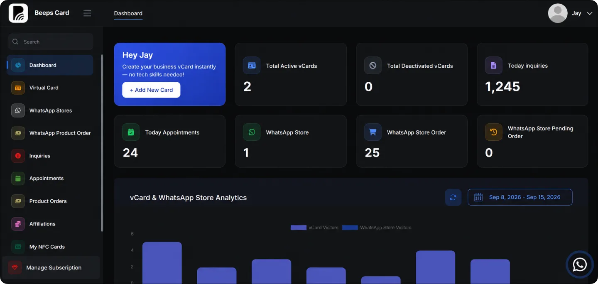Click the Pending Order history icon
Viewport: 598px width, 284px height.
pos(494,132)
